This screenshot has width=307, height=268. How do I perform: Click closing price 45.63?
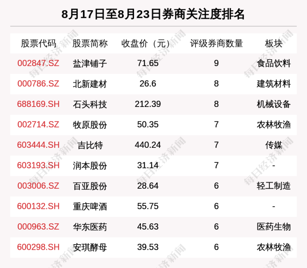coord(148,227)
